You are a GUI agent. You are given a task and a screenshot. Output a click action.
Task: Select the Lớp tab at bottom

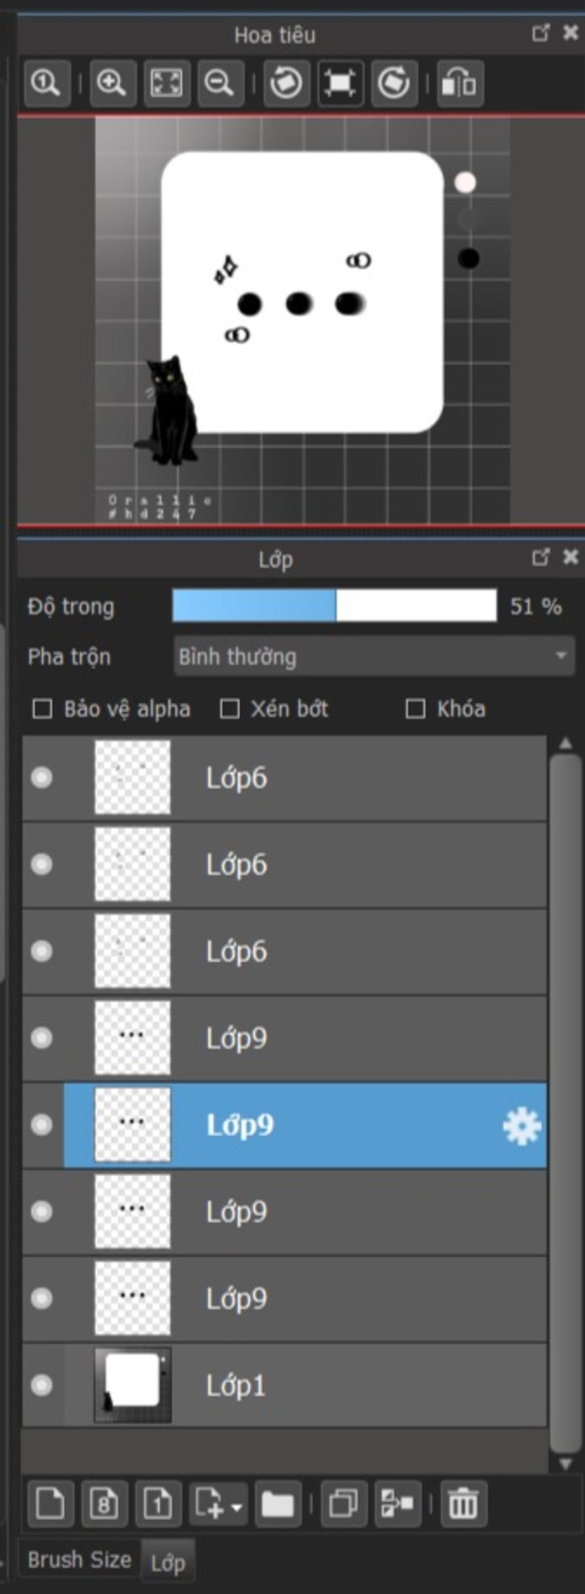167,1563
